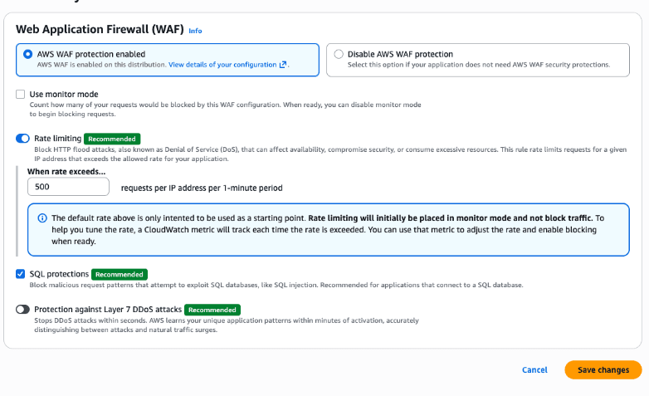Enable Protection against Layer 7 DDoS toggle
This screenshot has height=396, width=649.
pos(22,310)
